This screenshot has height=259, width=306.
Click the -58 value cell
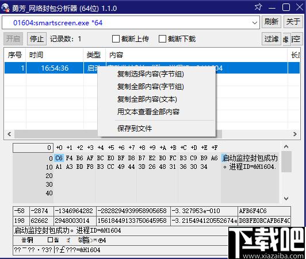tap(21, 211)
